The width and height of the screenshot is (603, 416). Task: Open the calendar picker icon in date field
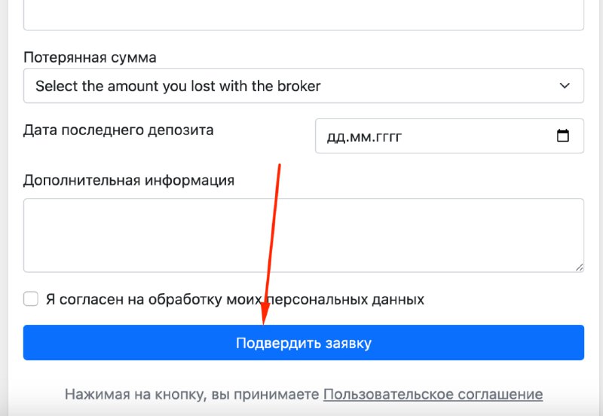(562, 136)
